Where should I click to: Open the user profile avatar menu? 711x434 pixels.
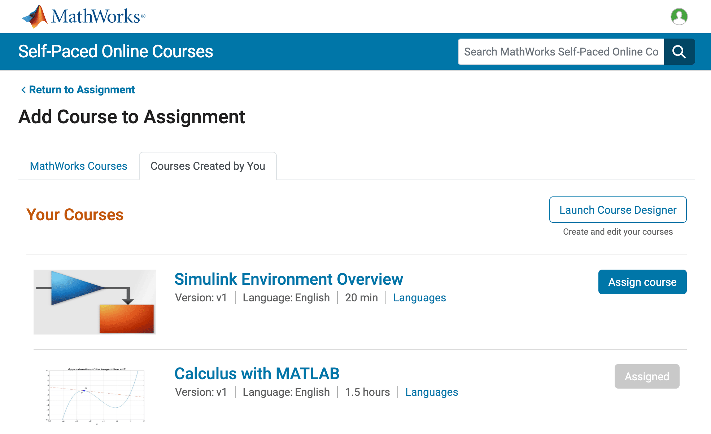pyautogui.click(x=679, y=17)
